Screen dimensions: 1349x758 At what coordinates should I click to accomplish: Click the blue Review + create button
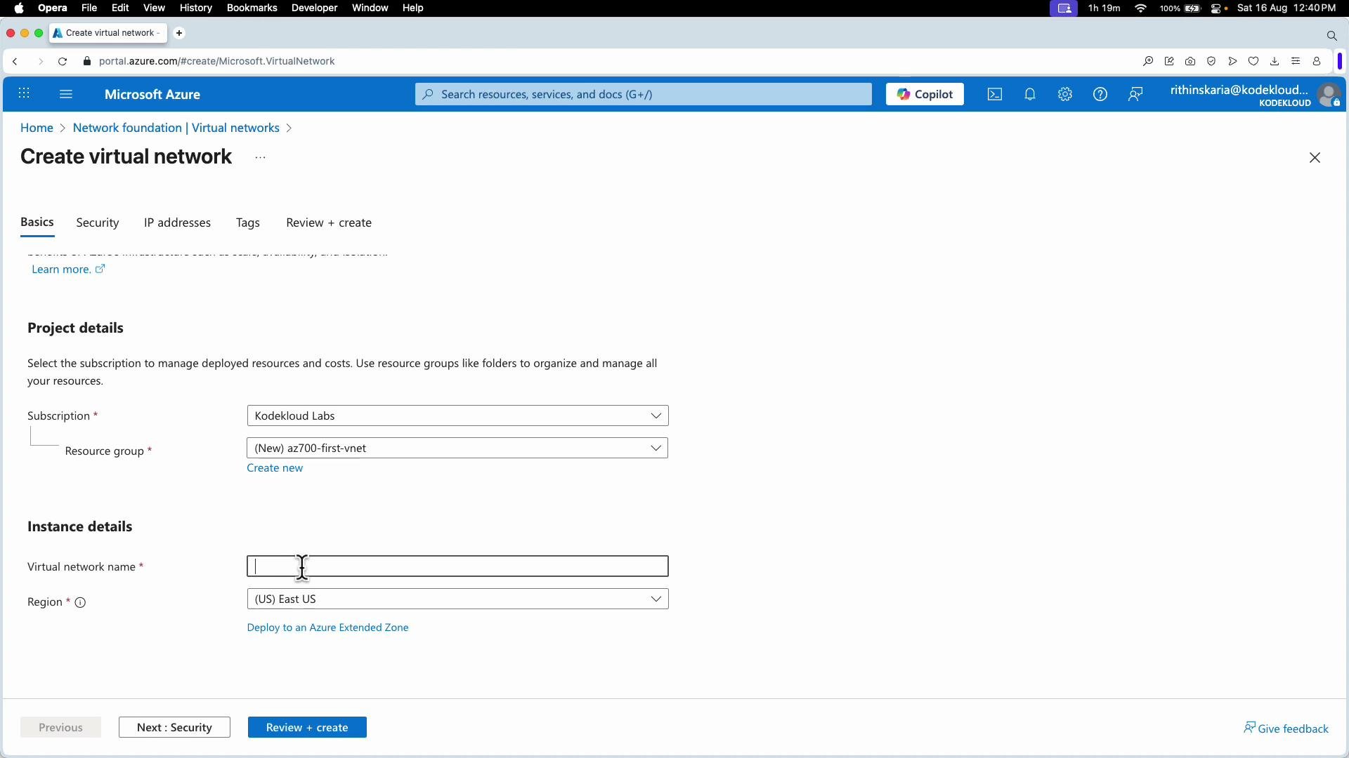tap(307, 727)
